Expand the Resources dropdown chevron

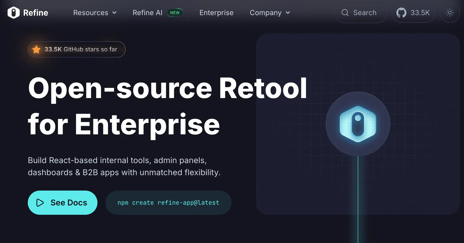[114, 13]
